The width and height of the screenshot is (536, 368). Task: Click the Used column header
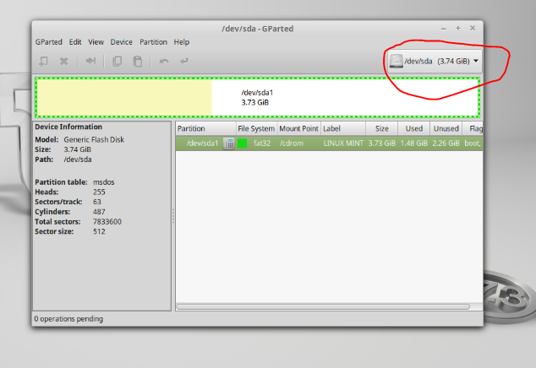tap(413, 128)
